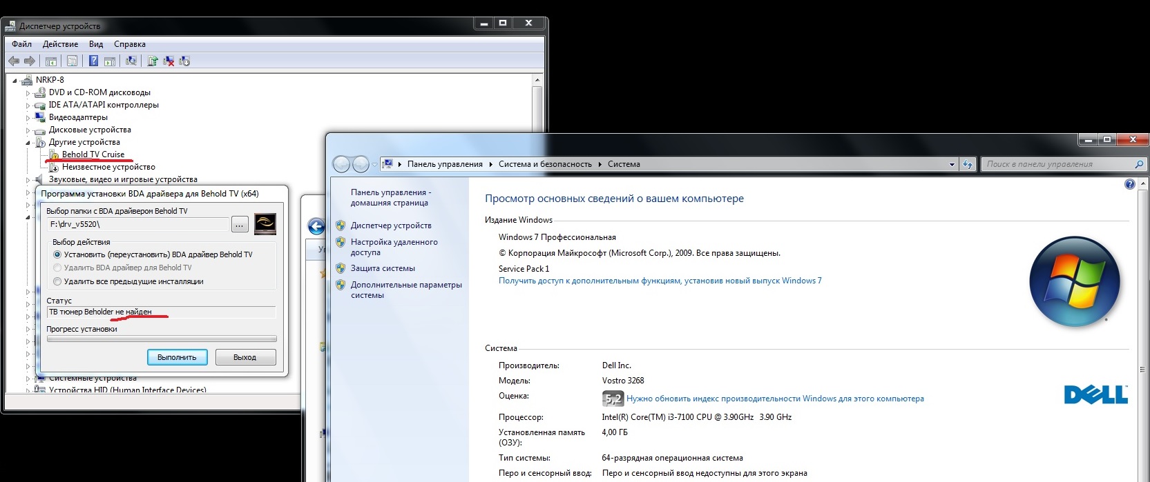Click the Scan for hardware changes toolbar icon

[131, 61]
